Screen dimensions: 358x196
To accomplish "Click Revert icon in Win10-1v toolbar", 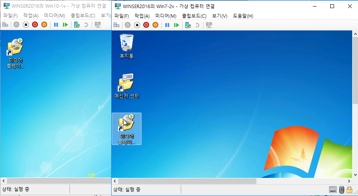I will 86,25.
